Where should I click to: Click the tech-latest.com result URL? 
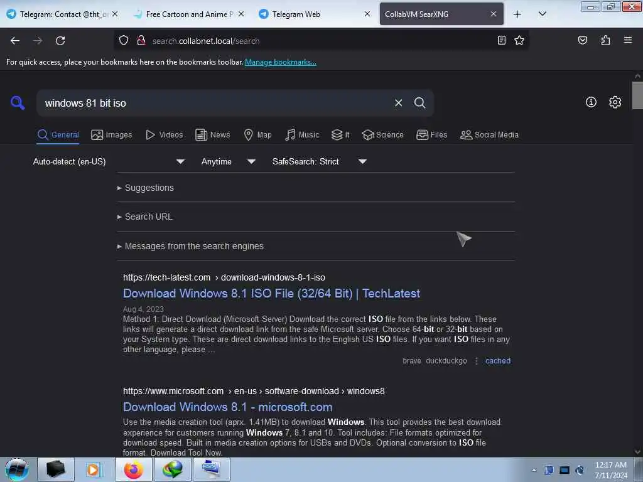pos(224,277)
